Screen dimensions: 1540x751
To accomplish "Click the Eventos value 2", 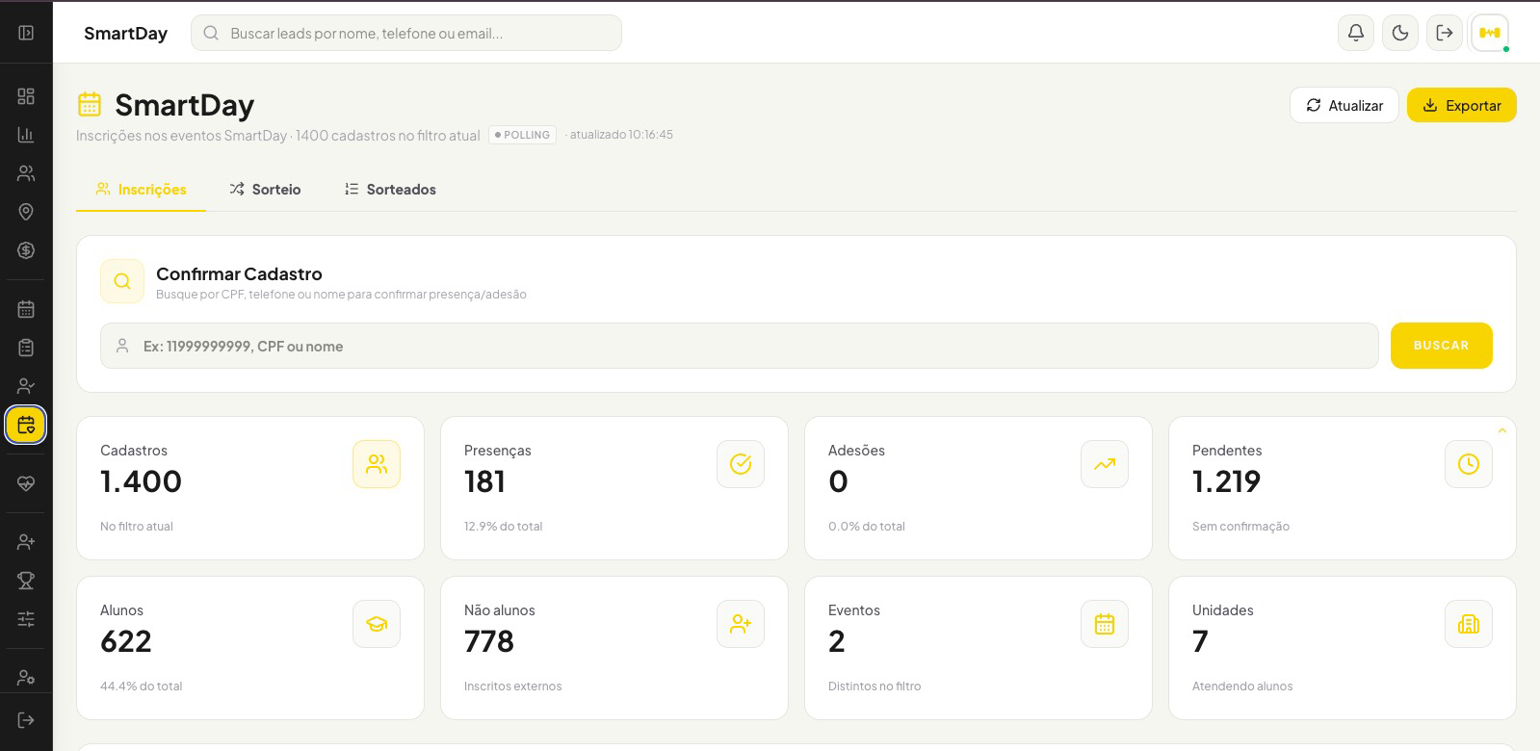I will [836, 641].
